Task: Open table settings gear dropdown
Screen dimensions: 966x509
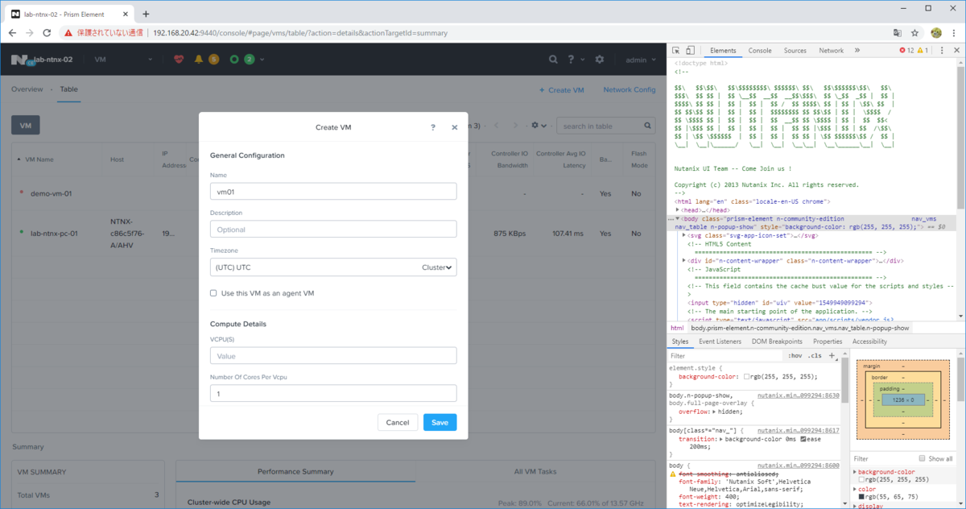Action: pyautogui.click(x=539, y=126)
